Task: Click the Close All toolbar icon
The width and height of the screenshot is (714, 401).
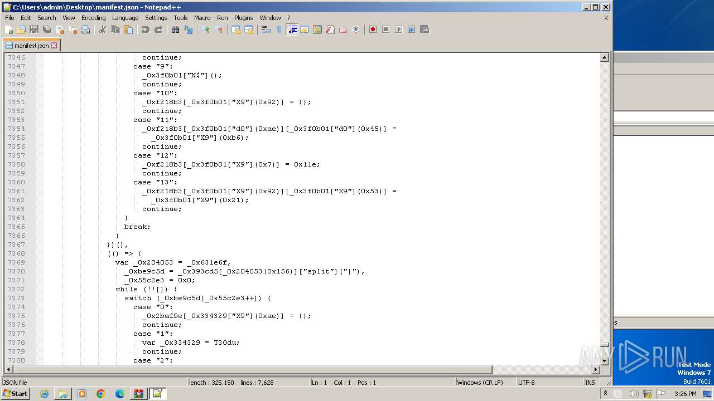Action: coord(73,30)
